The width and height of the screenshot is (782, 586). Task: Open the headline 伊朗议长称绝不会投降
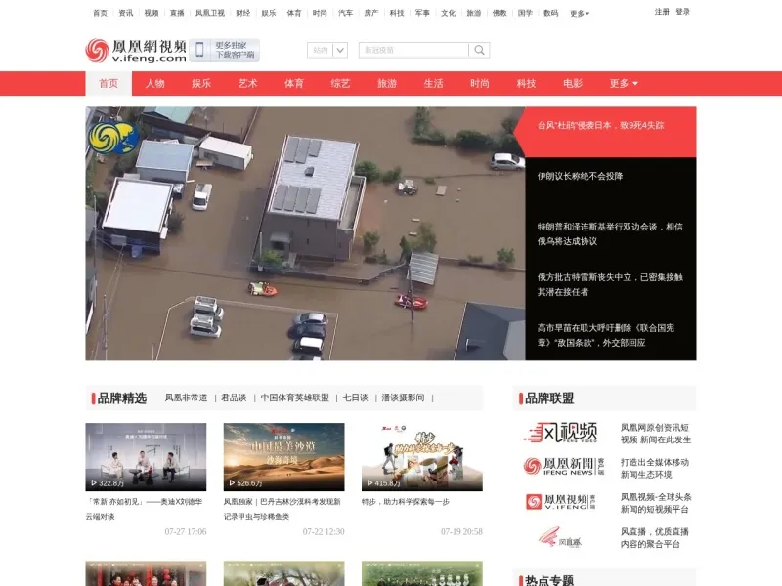click(x=580, y=176)
